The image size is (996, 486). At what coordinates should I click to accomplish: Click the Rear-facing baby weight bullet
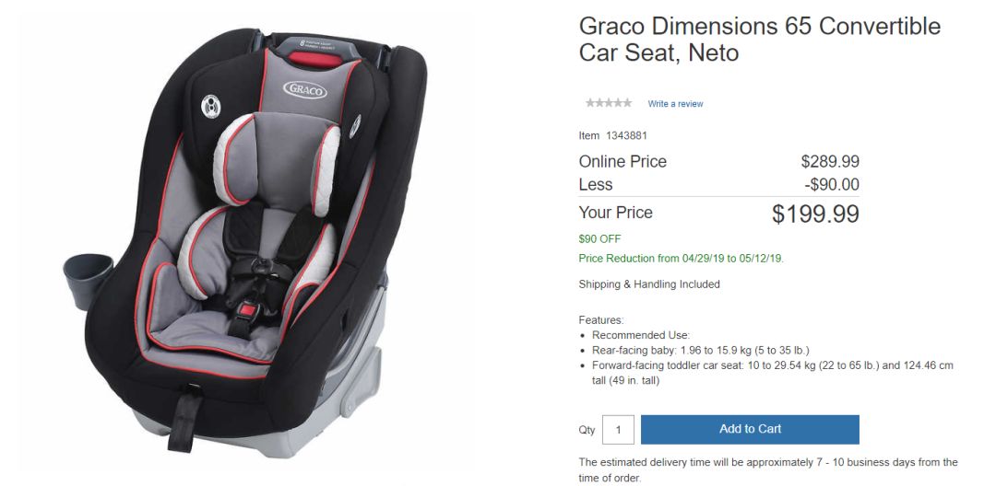point(701,351)
